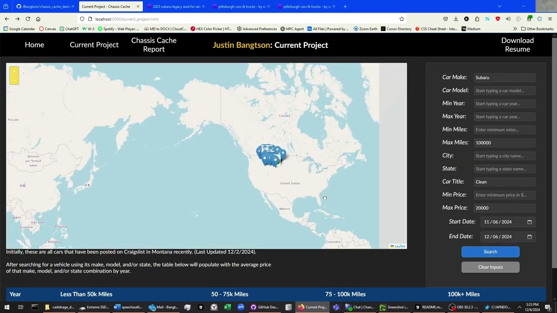Open Zoom Earth bookmark

click(x=366, y=29)
